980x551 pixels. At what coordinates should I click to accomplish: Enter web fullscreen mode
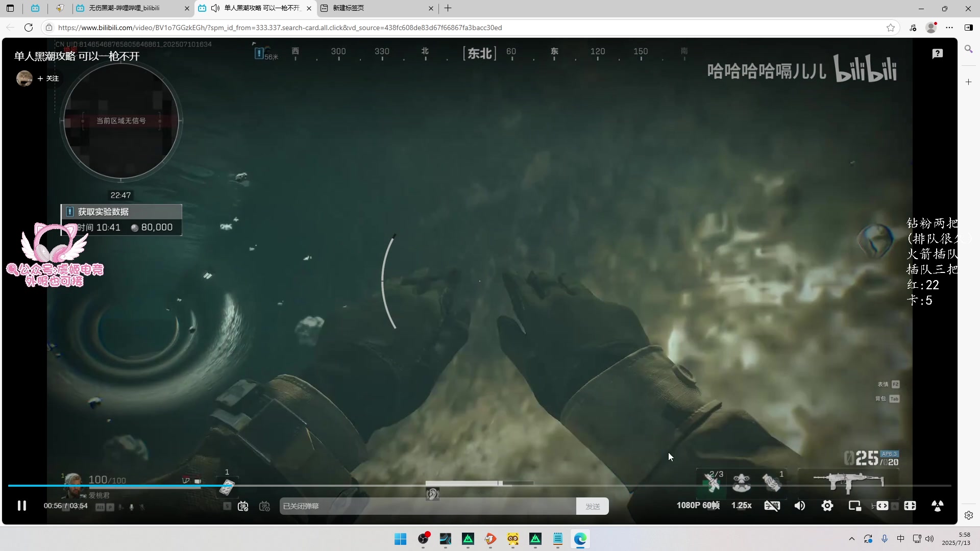point(910,506)
